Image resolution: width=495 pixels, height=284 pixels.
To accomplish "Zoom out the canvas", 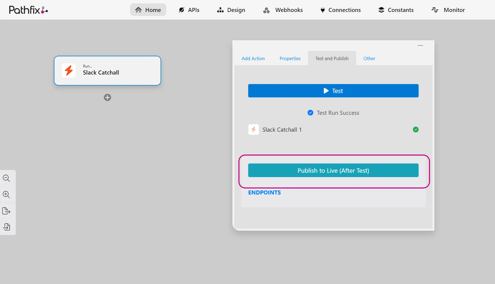I will pyautogui.click(x=7, y=178).
